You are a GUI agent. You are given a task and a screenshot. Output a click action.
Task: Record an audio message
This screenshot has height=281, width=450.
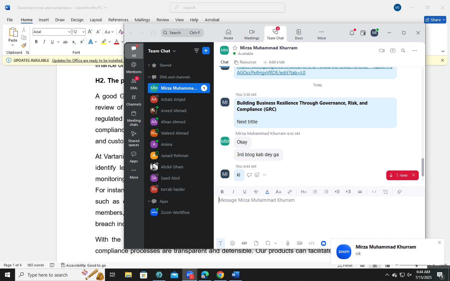287,243
